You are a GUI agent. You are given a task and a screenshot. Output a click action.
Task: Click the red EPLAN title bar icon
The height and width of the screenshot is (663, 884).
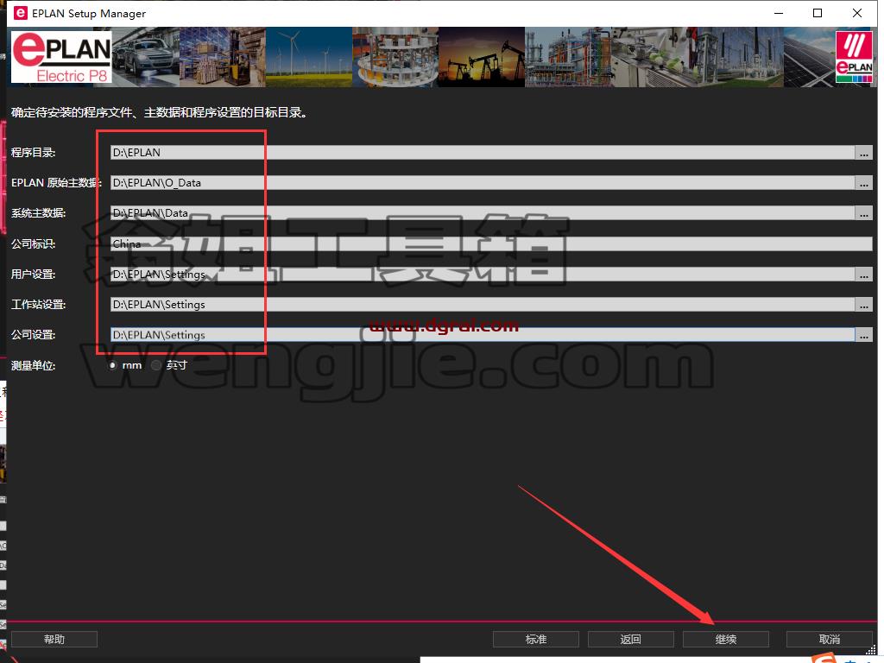pyautogui.click(x=21, y=13)
